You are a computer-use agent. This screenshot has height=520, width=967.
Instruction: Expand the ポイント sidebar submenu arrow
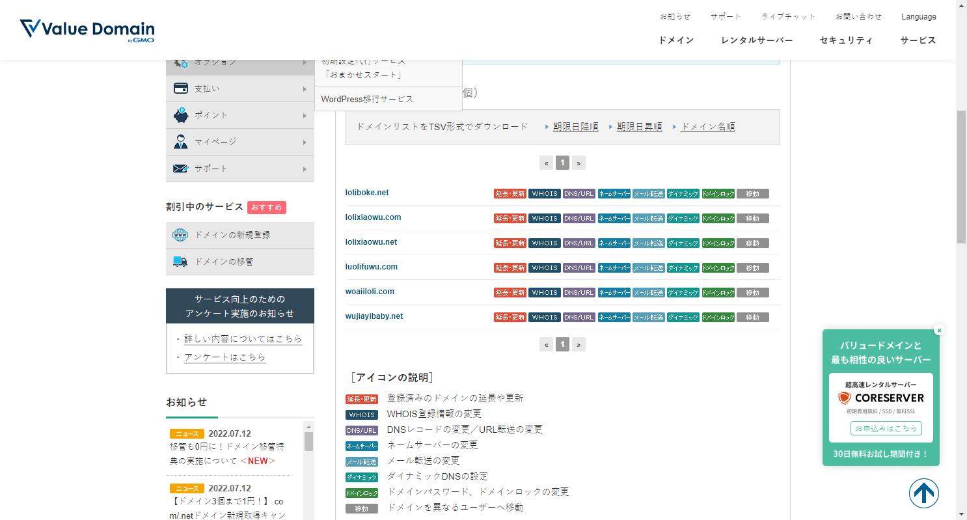pyautogui.click(x=304, y=116)
